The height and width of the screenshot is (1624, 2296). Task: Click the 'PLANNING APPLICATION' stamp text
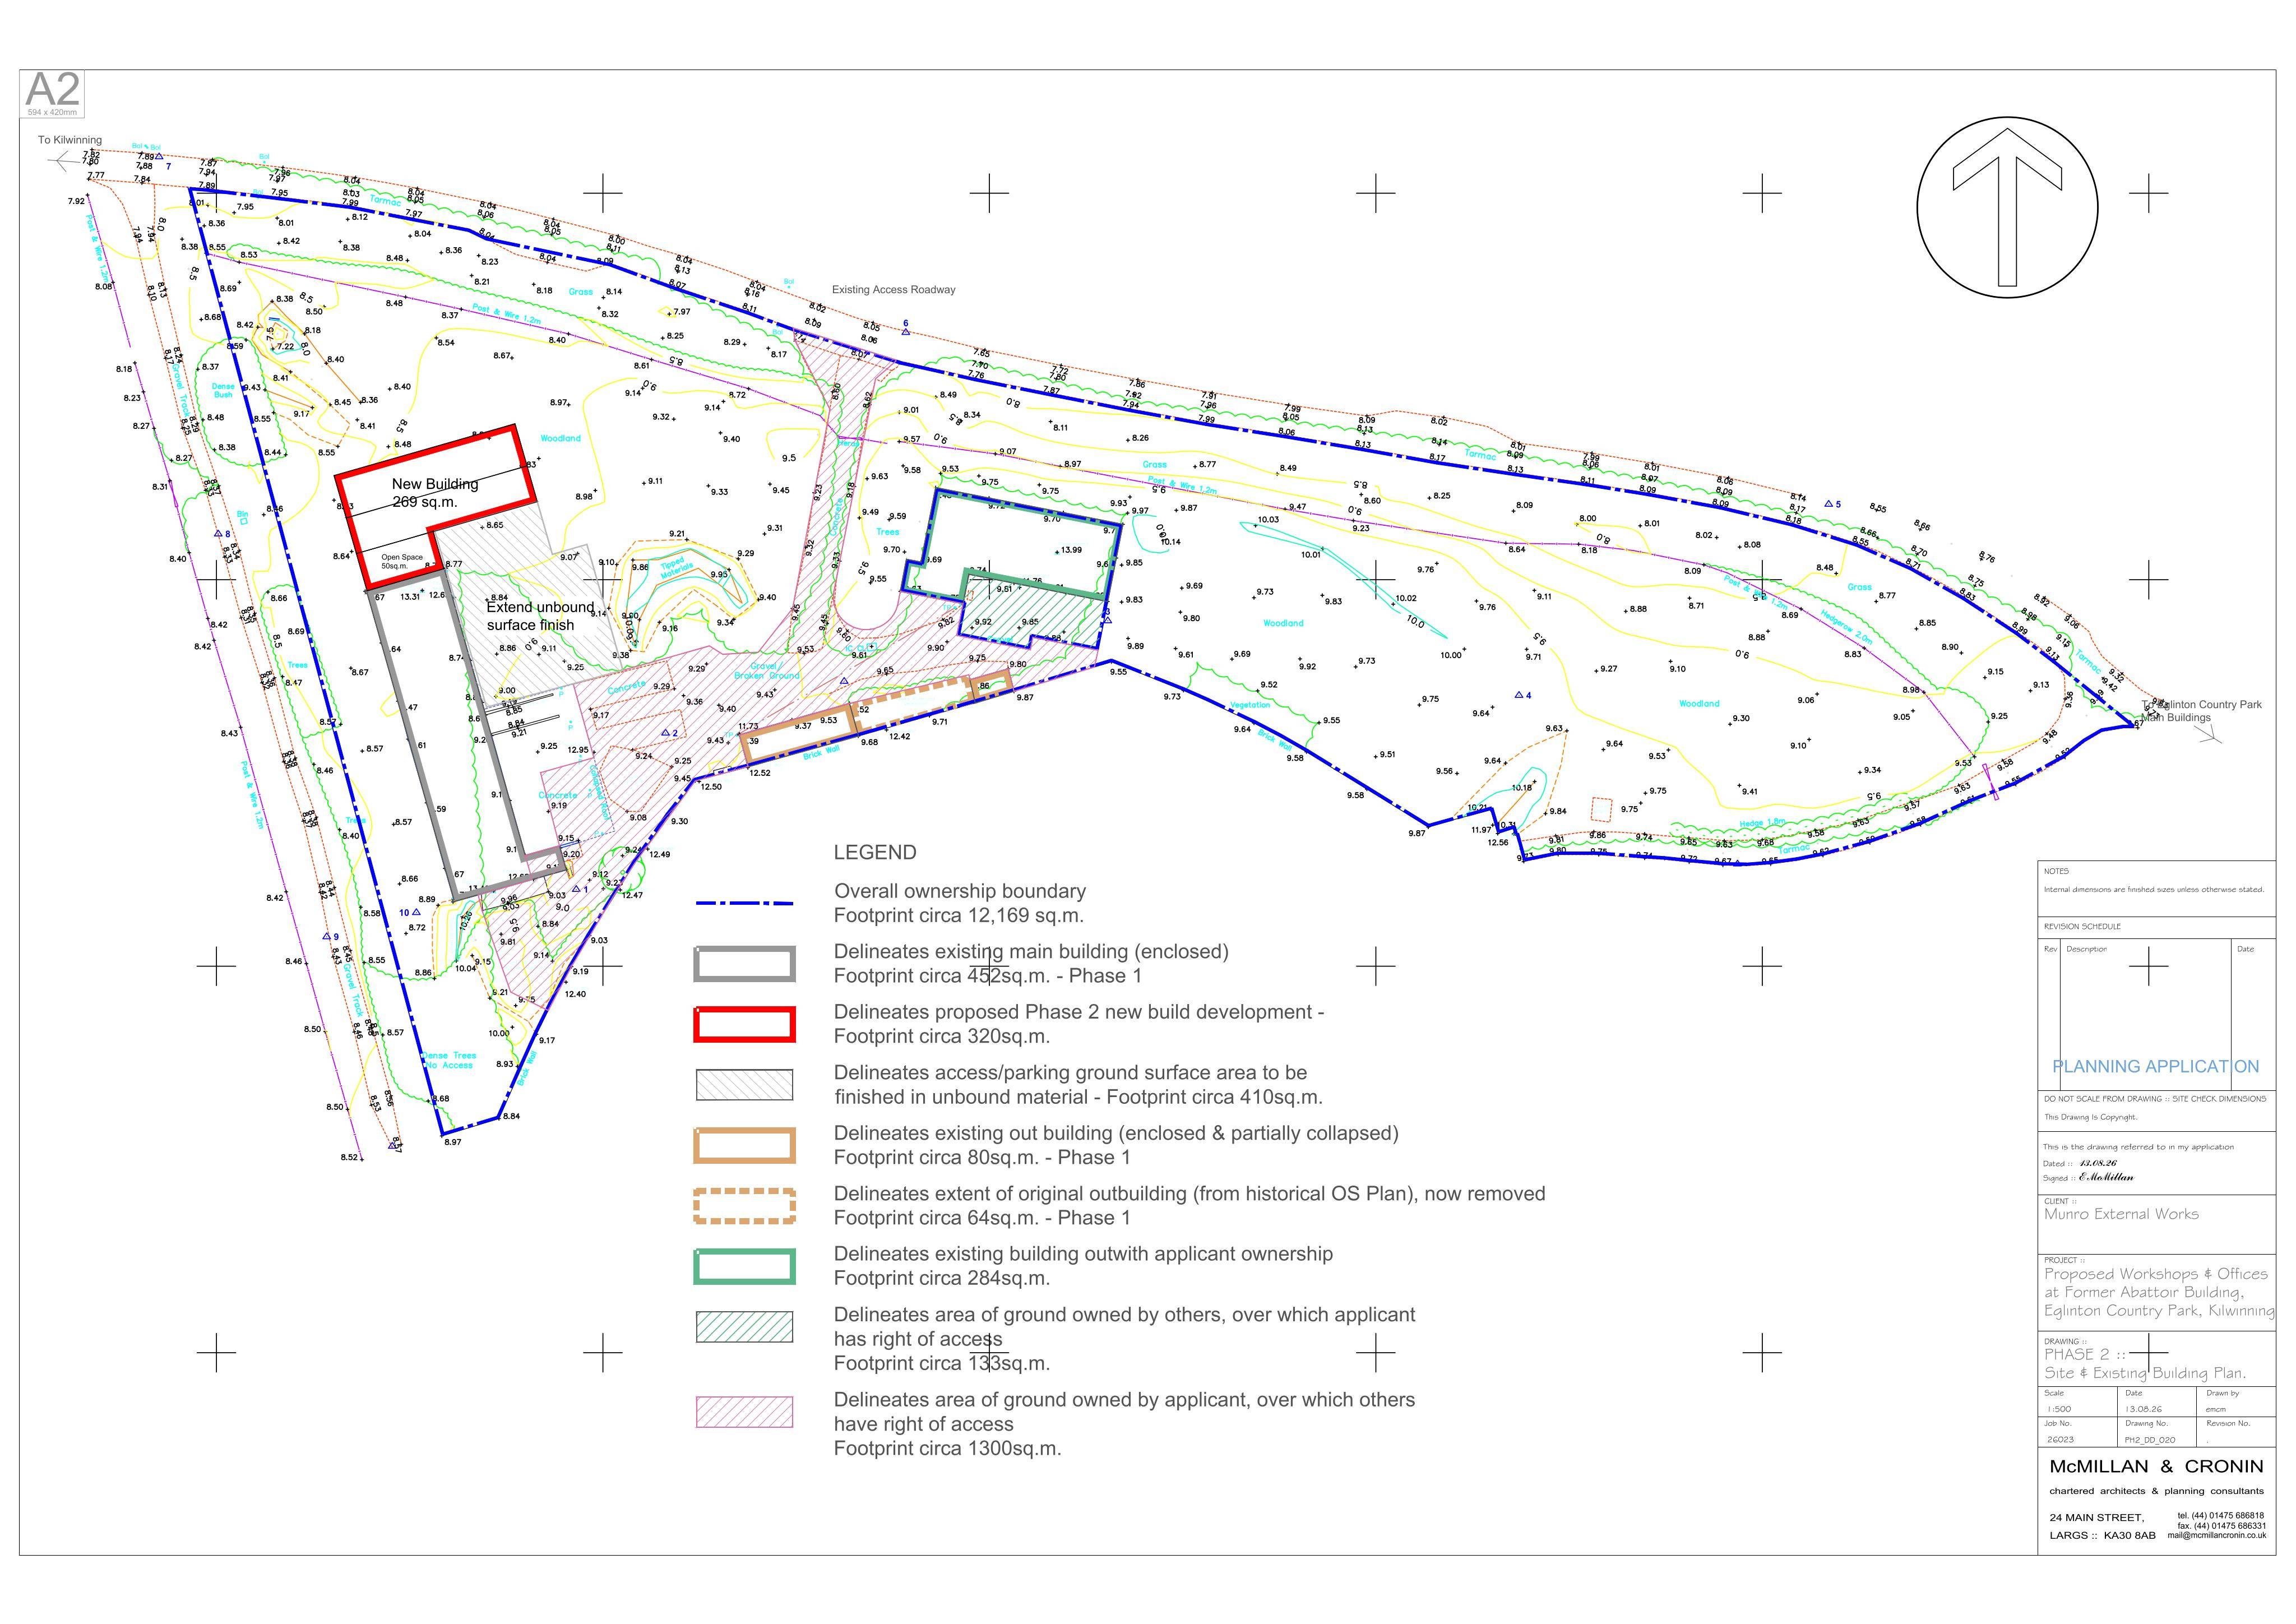click(x=2155, y=1067)
